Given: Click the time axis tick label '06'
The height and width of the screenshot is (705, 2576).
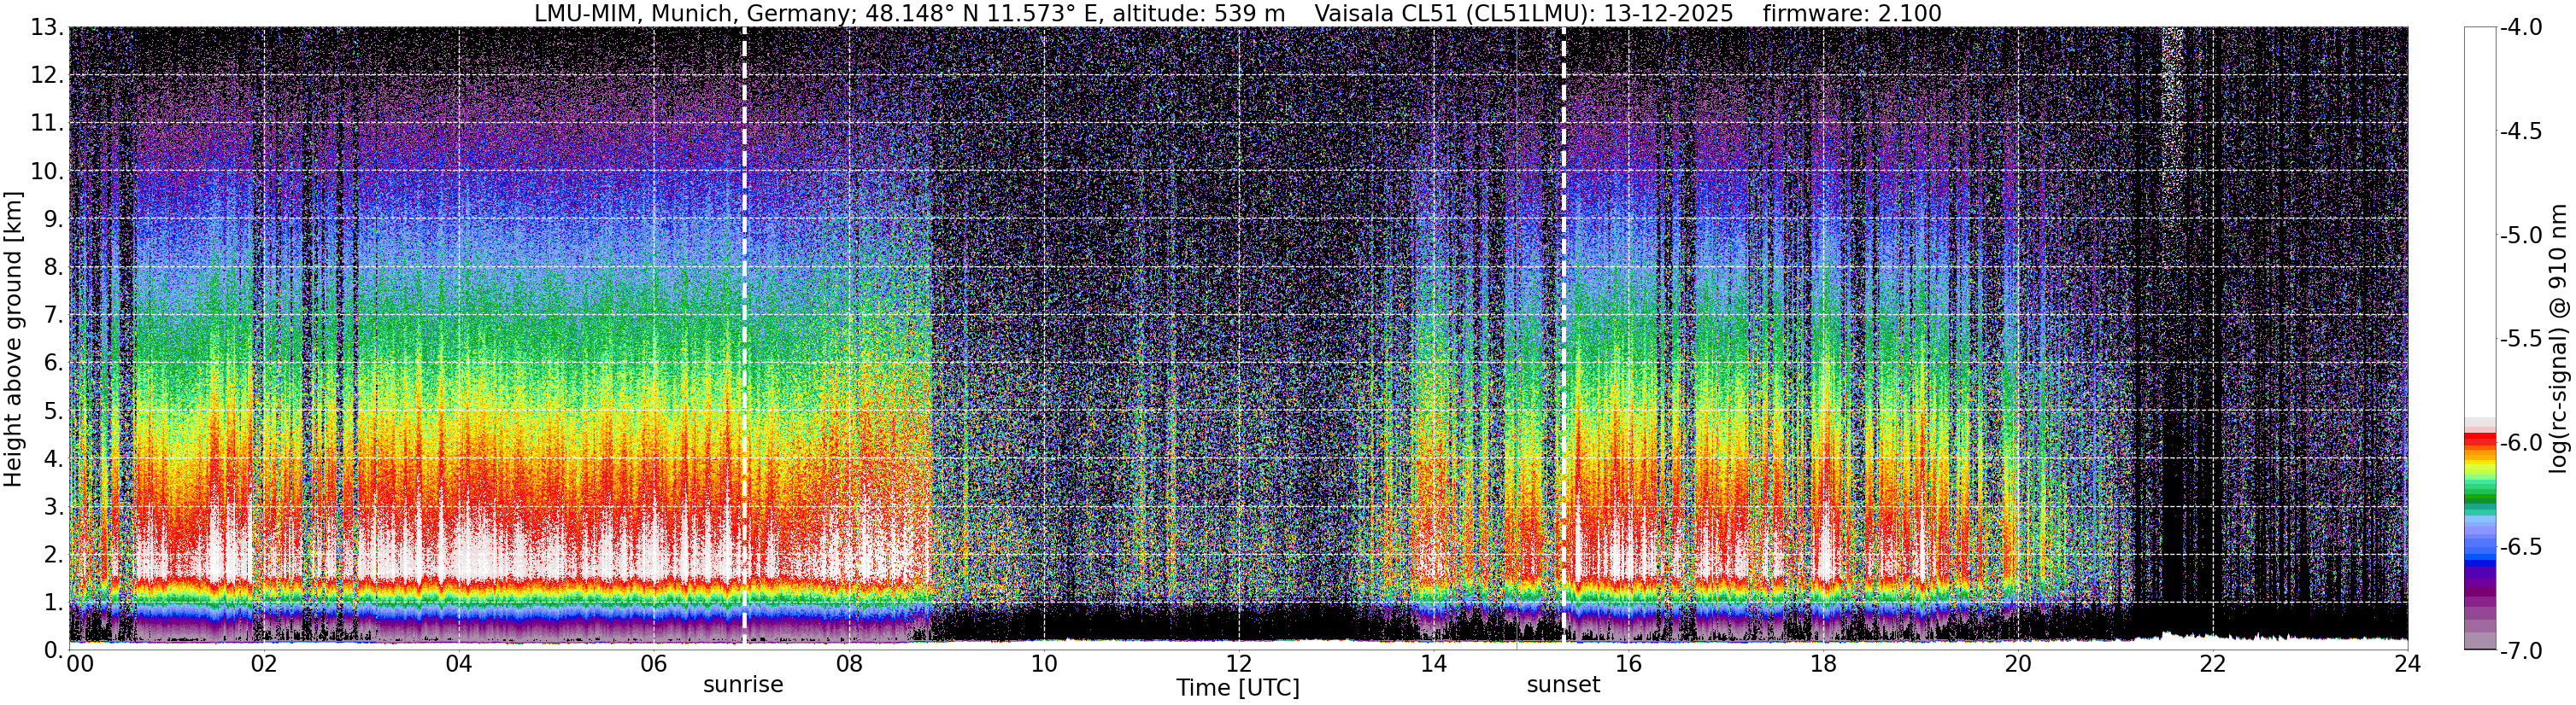Looking at the screenshot, I should (x=653, y=664).
